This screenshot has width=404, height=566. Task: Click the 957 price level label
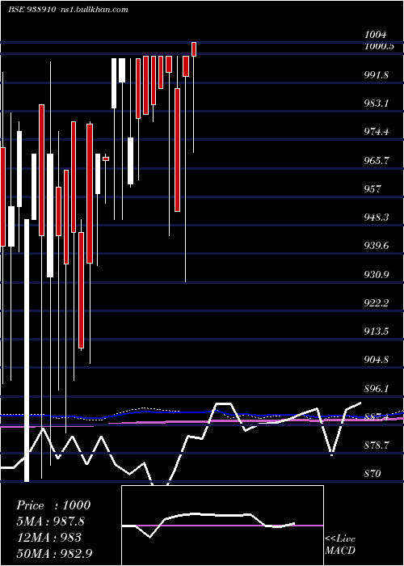click(372, 188)
